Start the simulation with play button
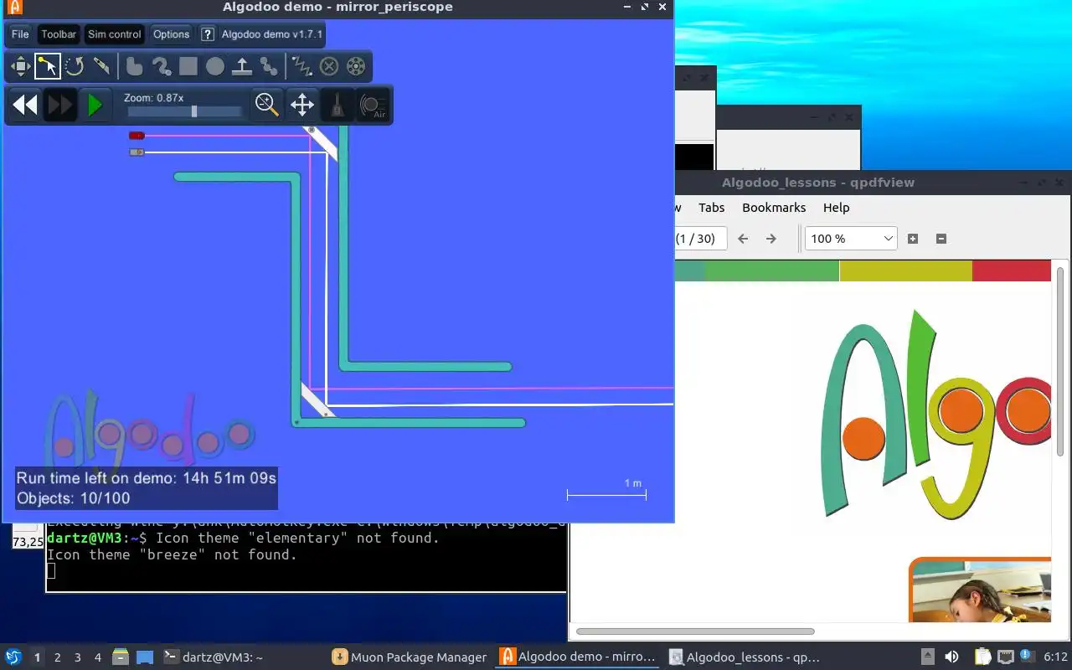The image size is (1072, 670). pos(95,105)
